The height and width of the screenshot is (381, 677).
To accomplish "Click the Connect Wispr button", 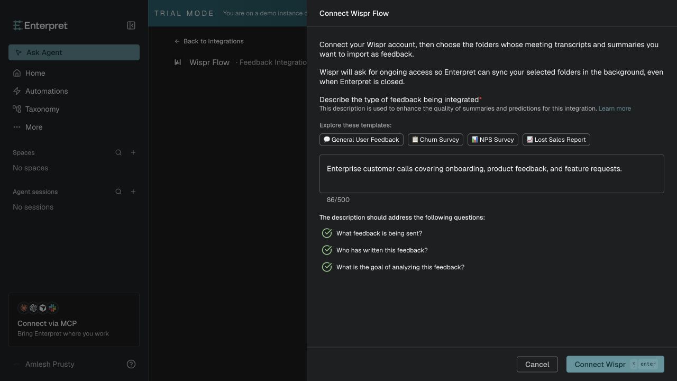I will [x=615, y=364].
